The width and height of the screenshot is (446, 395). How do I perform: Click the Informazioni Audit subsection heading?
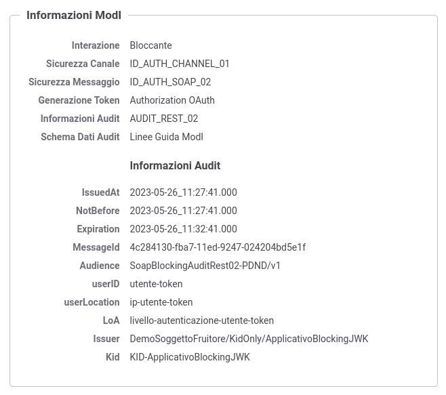tap(175, 165)
